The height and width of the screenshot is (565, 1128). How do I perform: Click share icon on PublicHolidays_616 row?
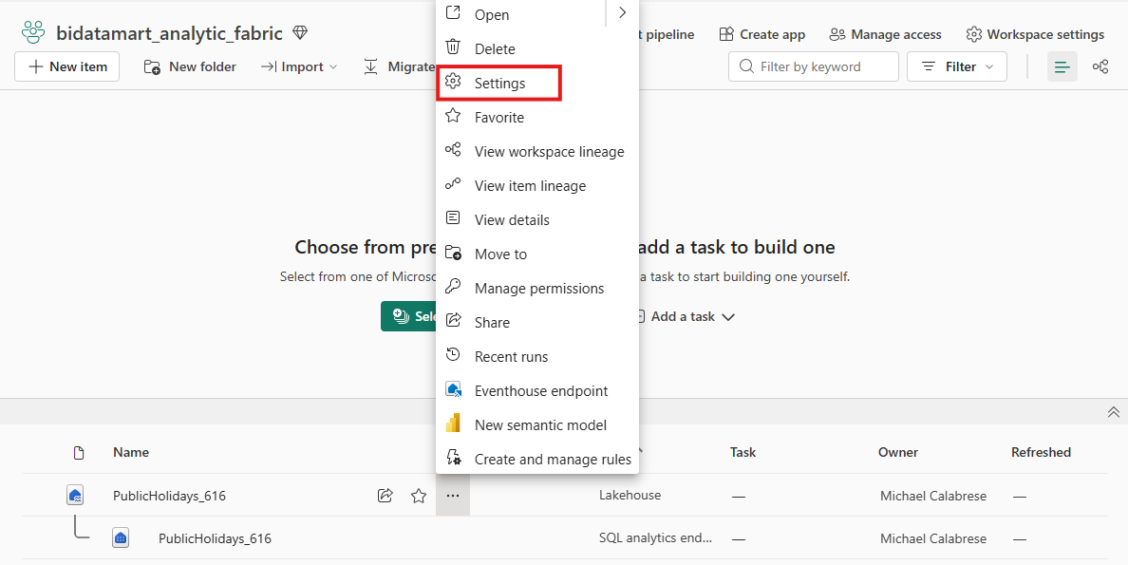click(x=385, y=495)
